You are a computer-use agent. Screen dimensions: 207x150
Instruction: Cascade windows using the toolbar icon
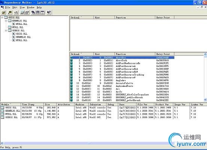[33, 13]
